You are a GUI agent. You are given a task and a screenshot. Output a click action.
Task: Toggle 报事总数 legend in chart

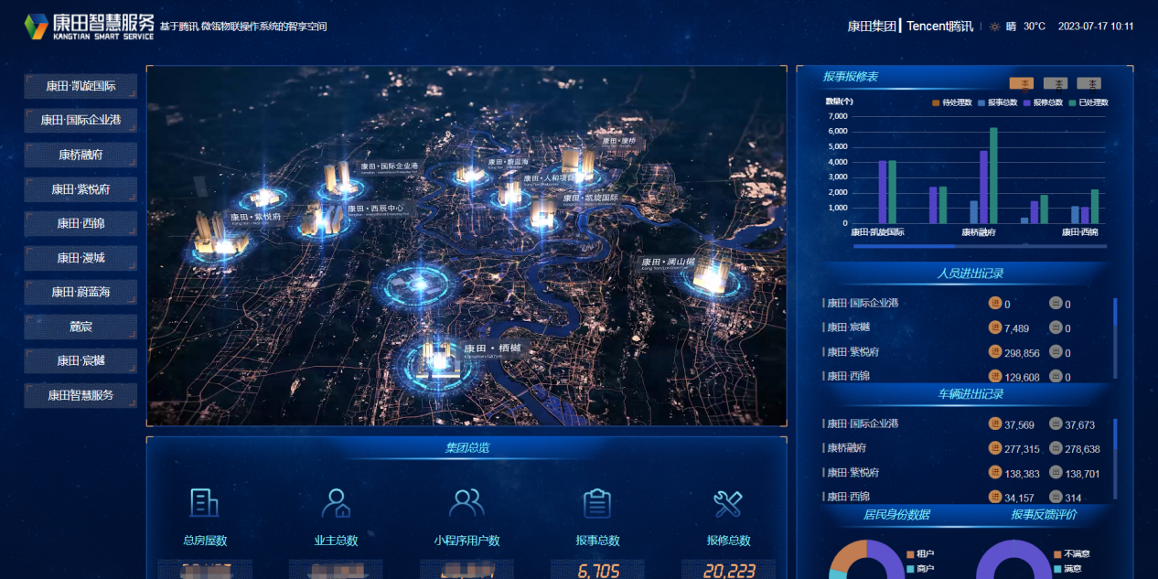(x=997, y=102)
